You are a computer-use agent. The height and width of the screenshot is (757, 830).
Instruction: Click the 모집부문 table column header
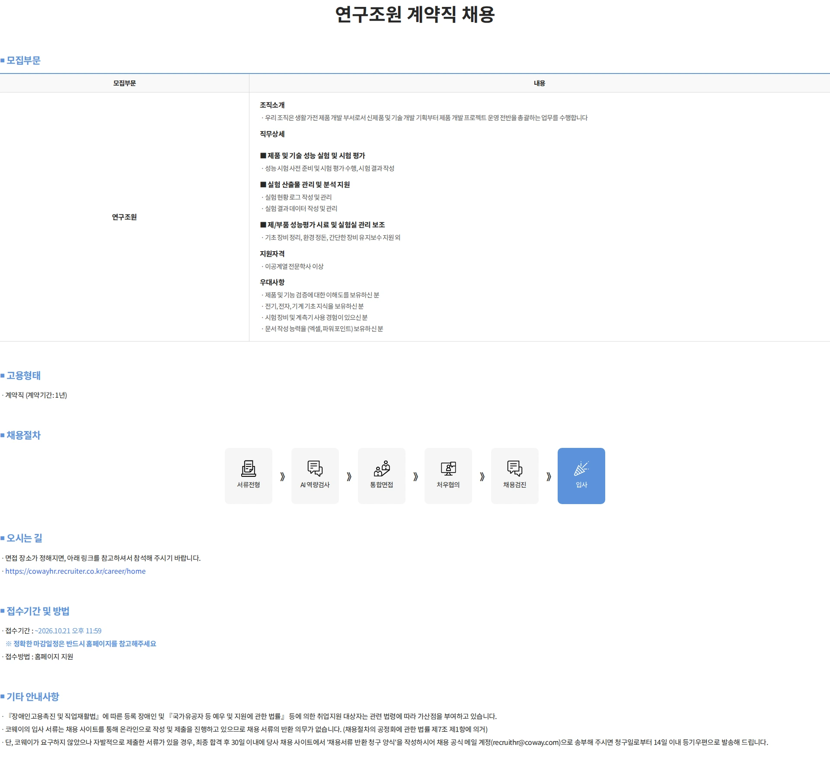coord(124,83)
